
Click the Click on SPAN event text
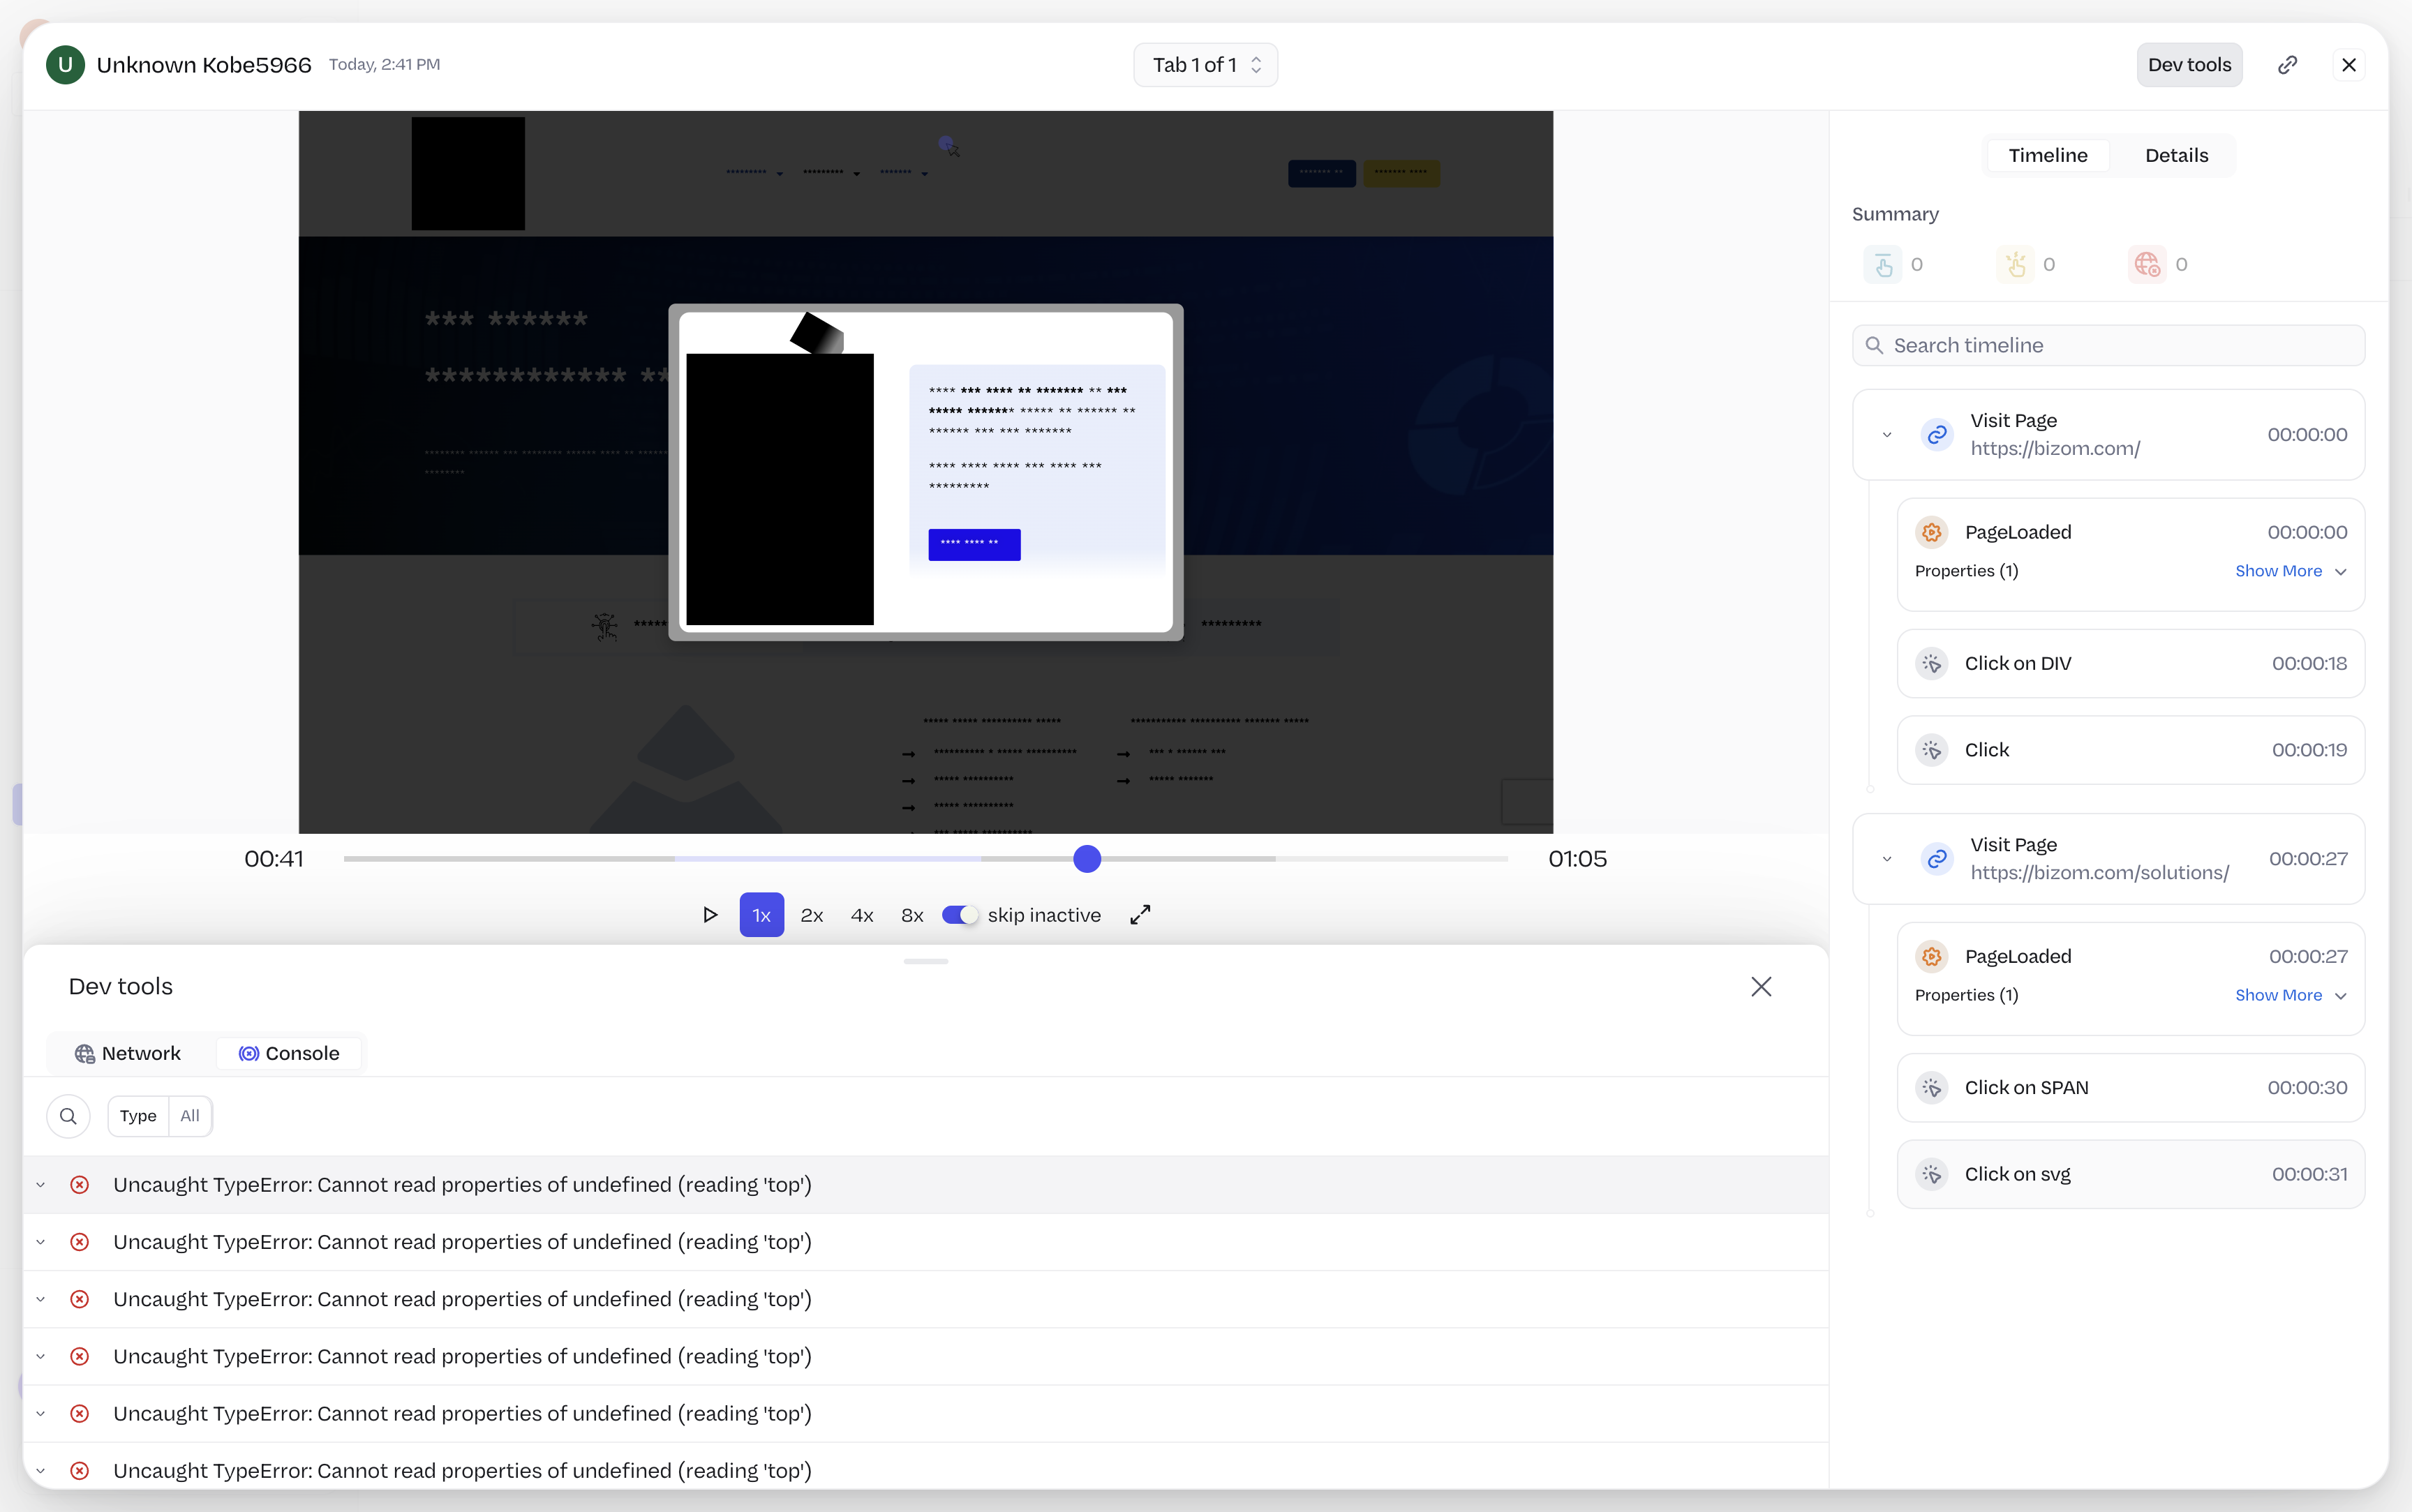pyautogui.click(x=2026, y=1087)
